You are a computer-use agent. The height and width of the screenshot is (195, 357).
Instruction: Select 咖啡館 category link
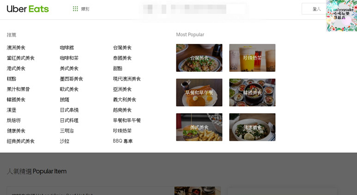67,48
